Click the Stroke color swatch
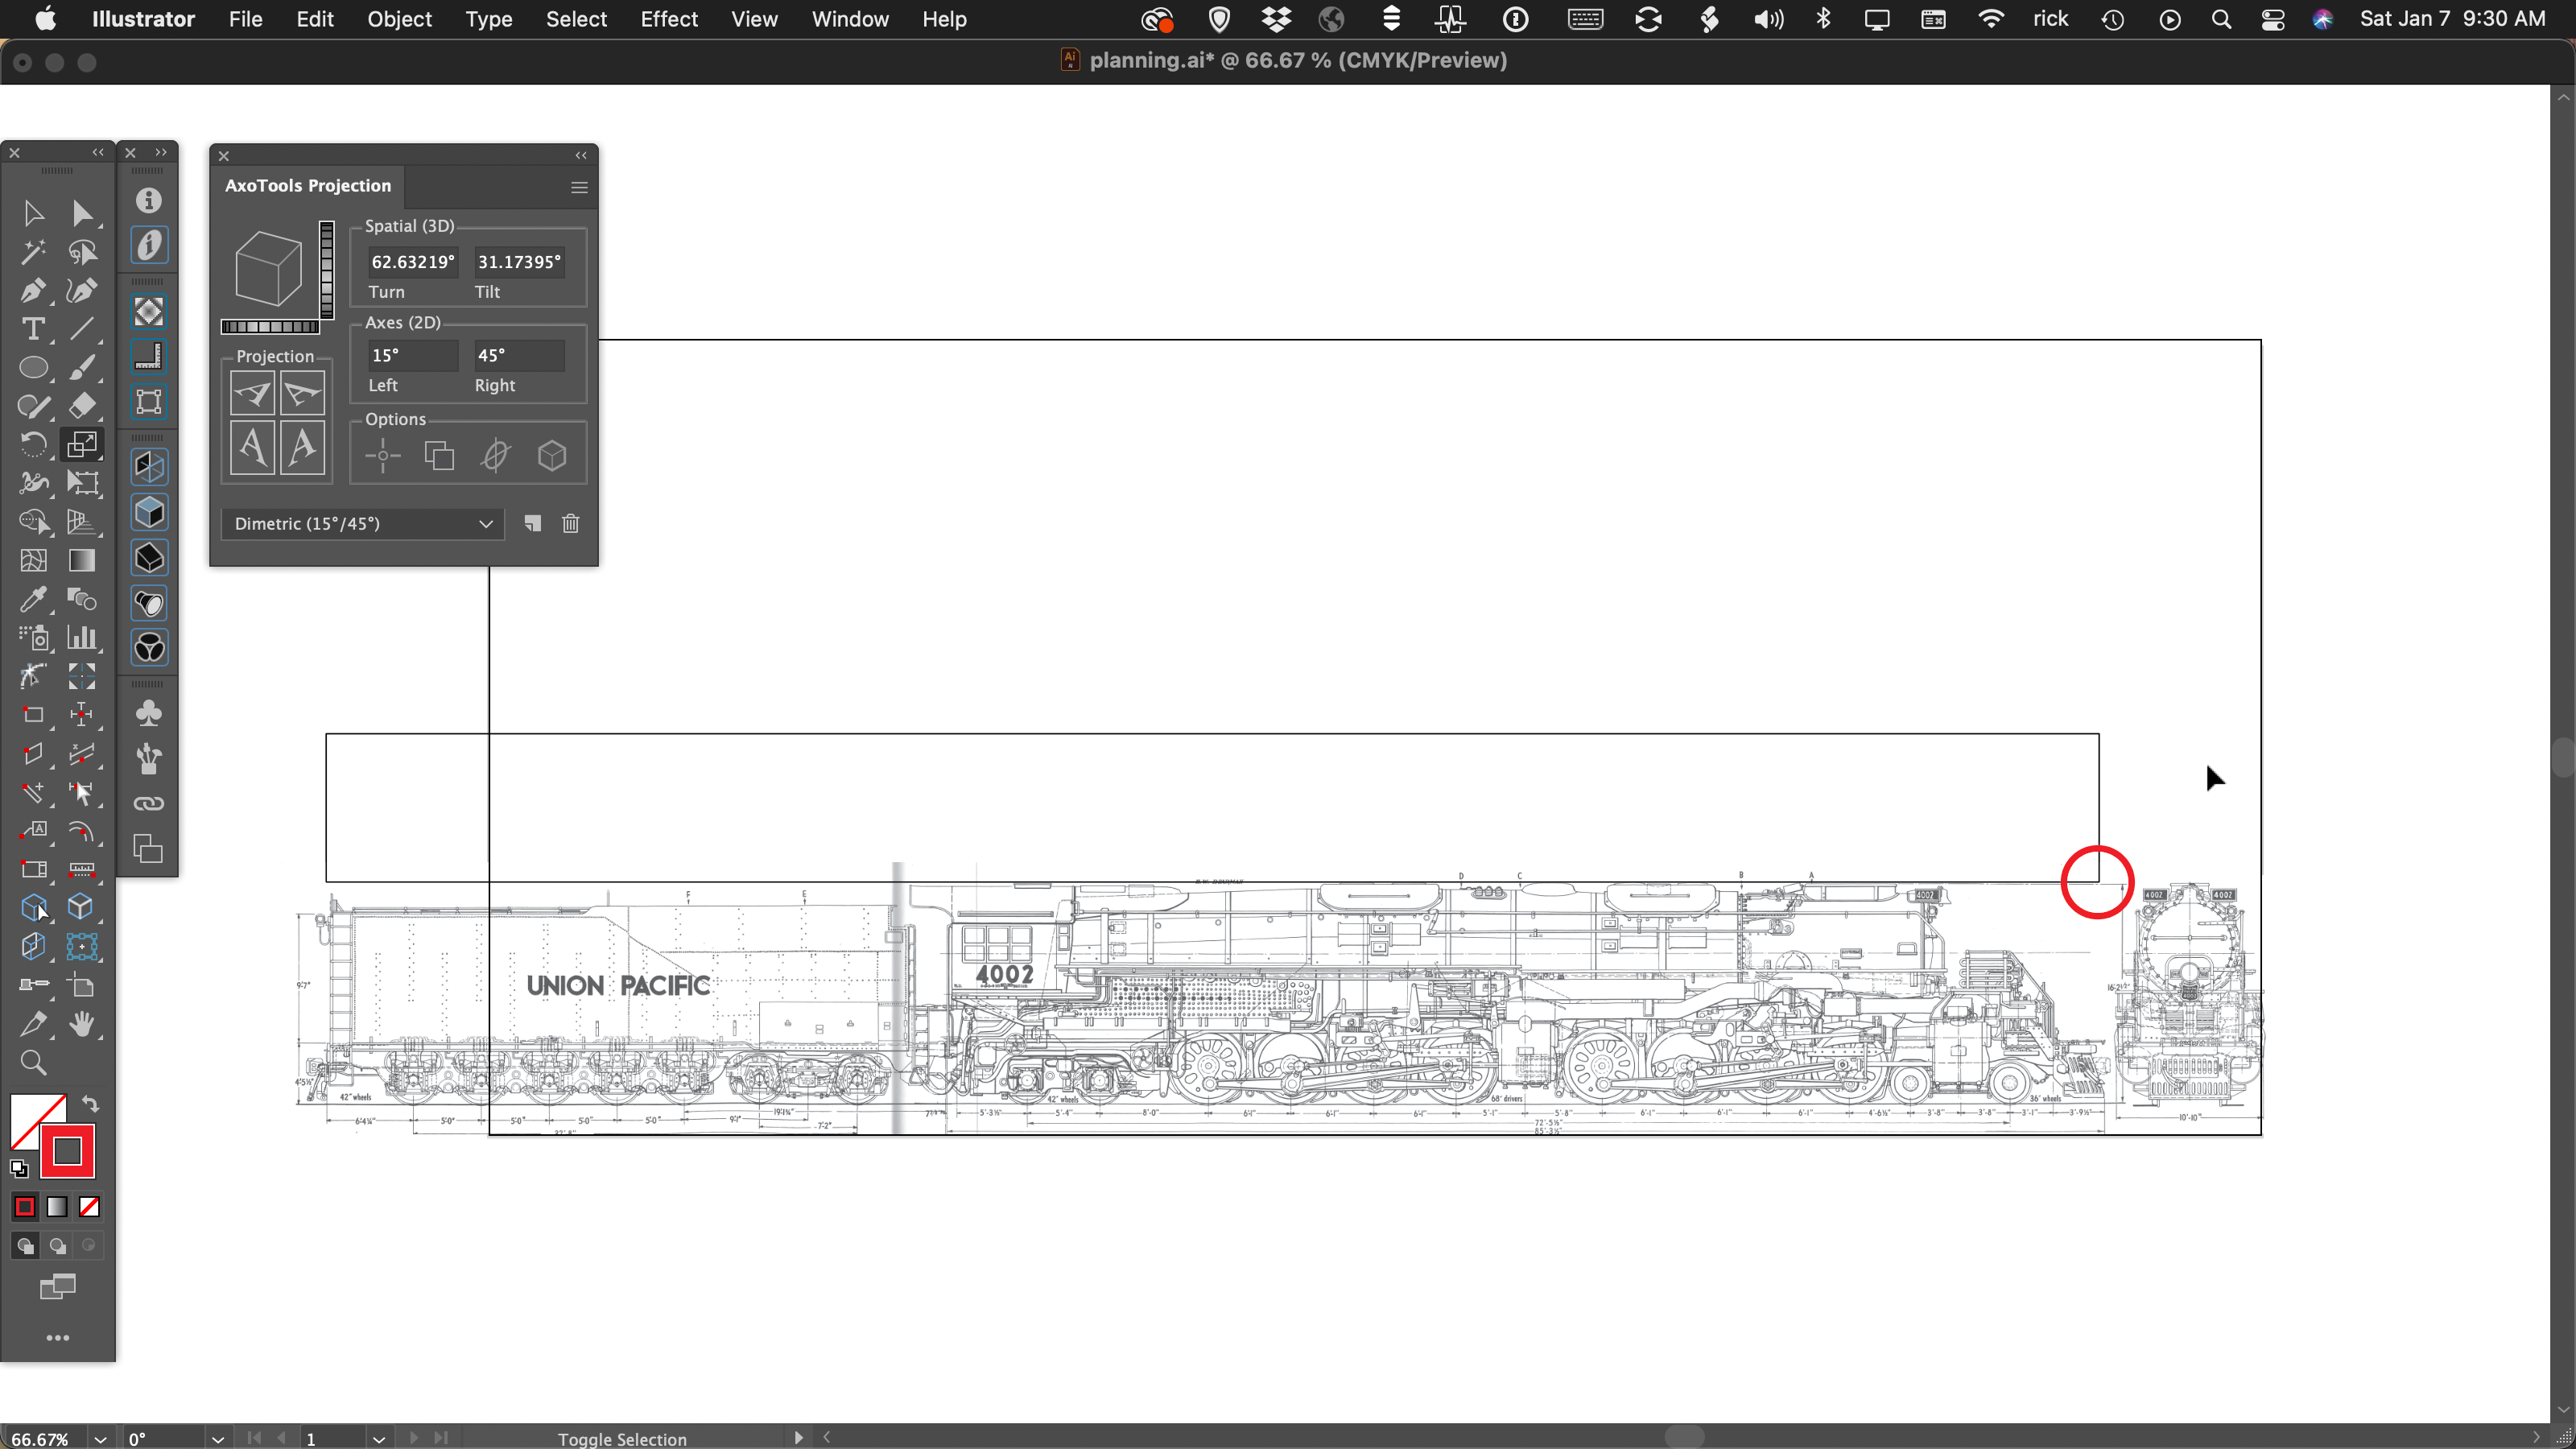Viewport: 2576px width, 1449px height. [67, 1151]
